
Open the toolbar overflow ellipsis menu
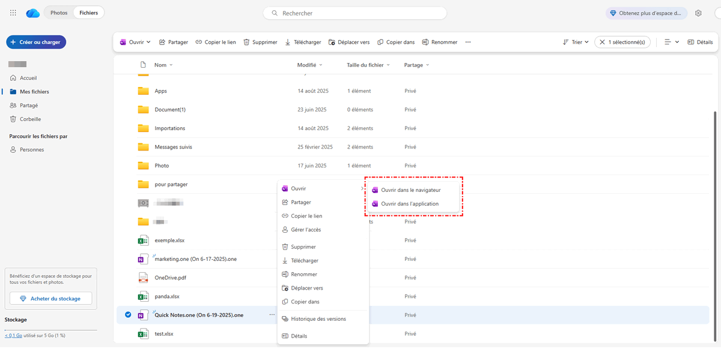[468, 43]
